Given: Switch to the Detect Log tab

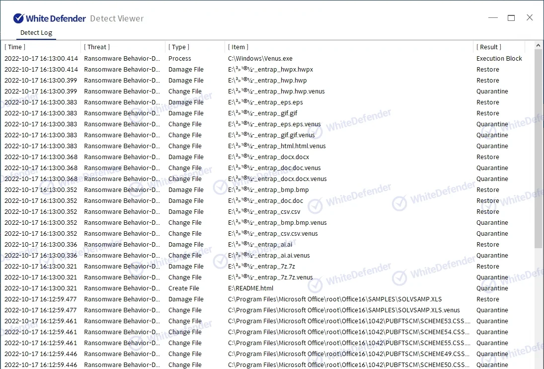Looking at the screenshot, I should pyautogui.click(x=36, y=33).
